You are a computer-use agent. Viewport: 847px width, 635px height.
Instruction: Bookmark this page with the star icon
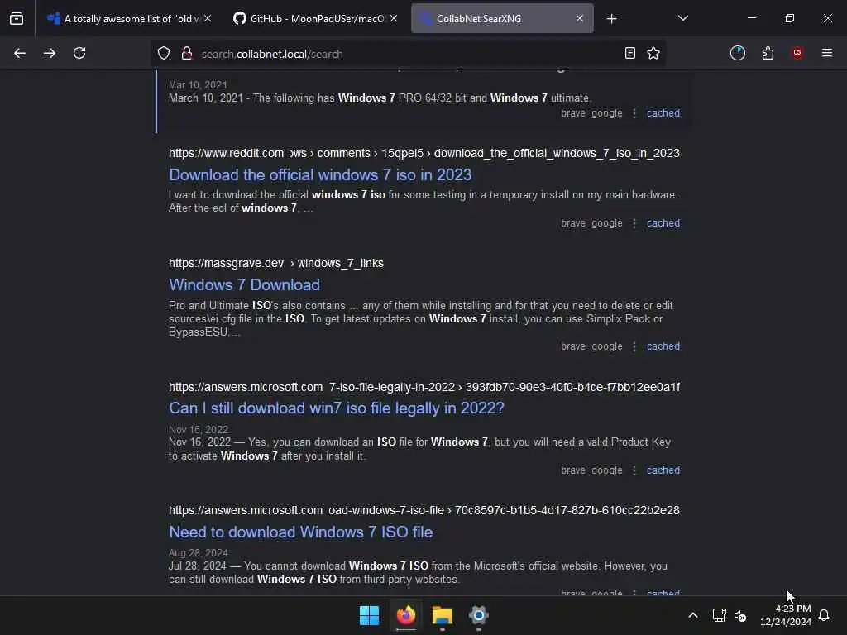(x=653, y=53)
